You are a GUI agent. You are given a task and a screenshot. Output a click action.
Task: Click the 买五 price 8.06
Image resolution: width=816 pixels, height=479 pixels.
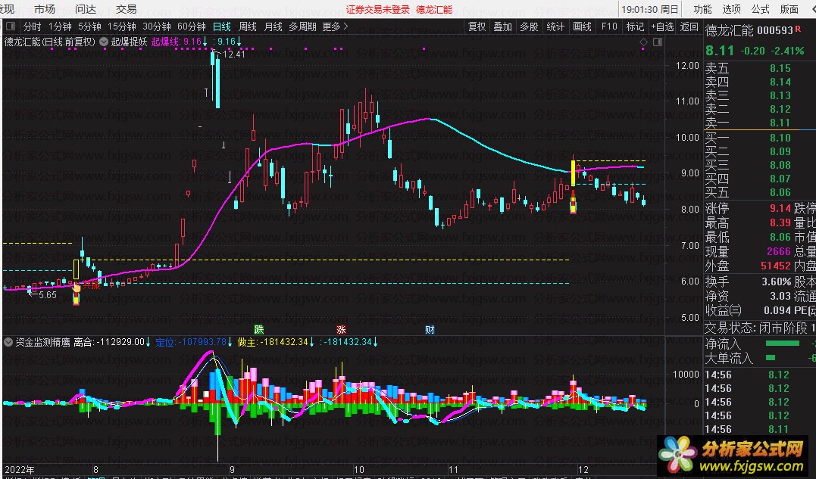coord(780,192)
